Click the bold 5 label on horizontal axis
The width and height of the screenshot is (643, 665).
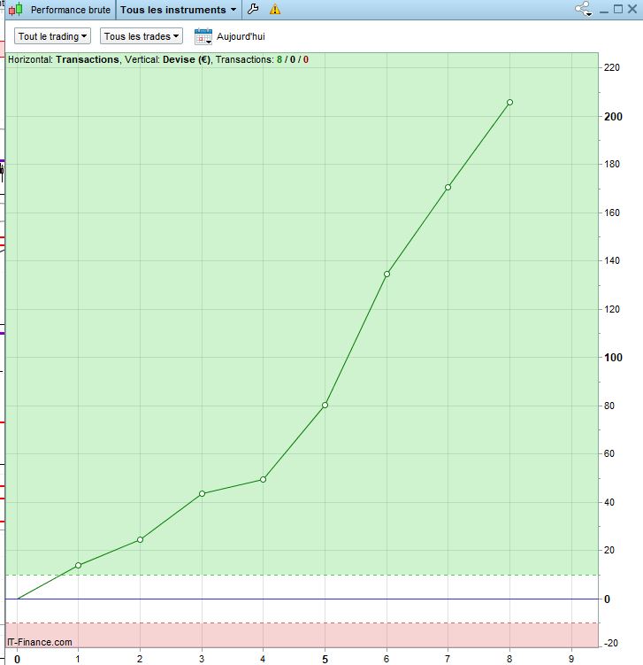(x=325, y=660)
